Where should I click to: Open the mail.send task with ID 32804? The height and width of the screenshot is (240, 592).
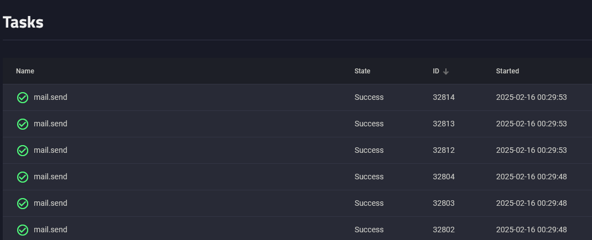pyautogui.click(x=50, y=177)
